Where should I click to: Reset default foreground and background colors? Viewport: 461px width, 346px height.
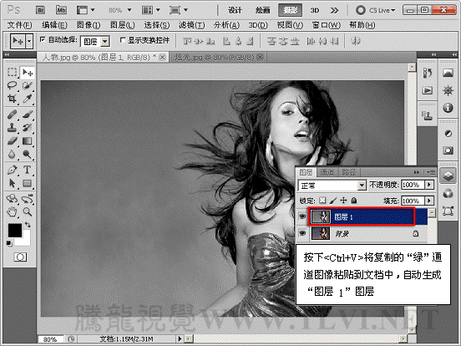click(x=9, y=243)
